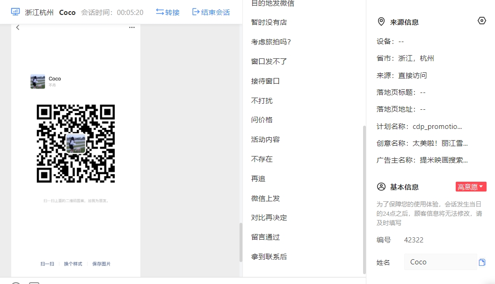Screen dimensions: 495x284
Task: Click the 广告主名称 value 提米映画搜索...
Action: coord(444,160)
